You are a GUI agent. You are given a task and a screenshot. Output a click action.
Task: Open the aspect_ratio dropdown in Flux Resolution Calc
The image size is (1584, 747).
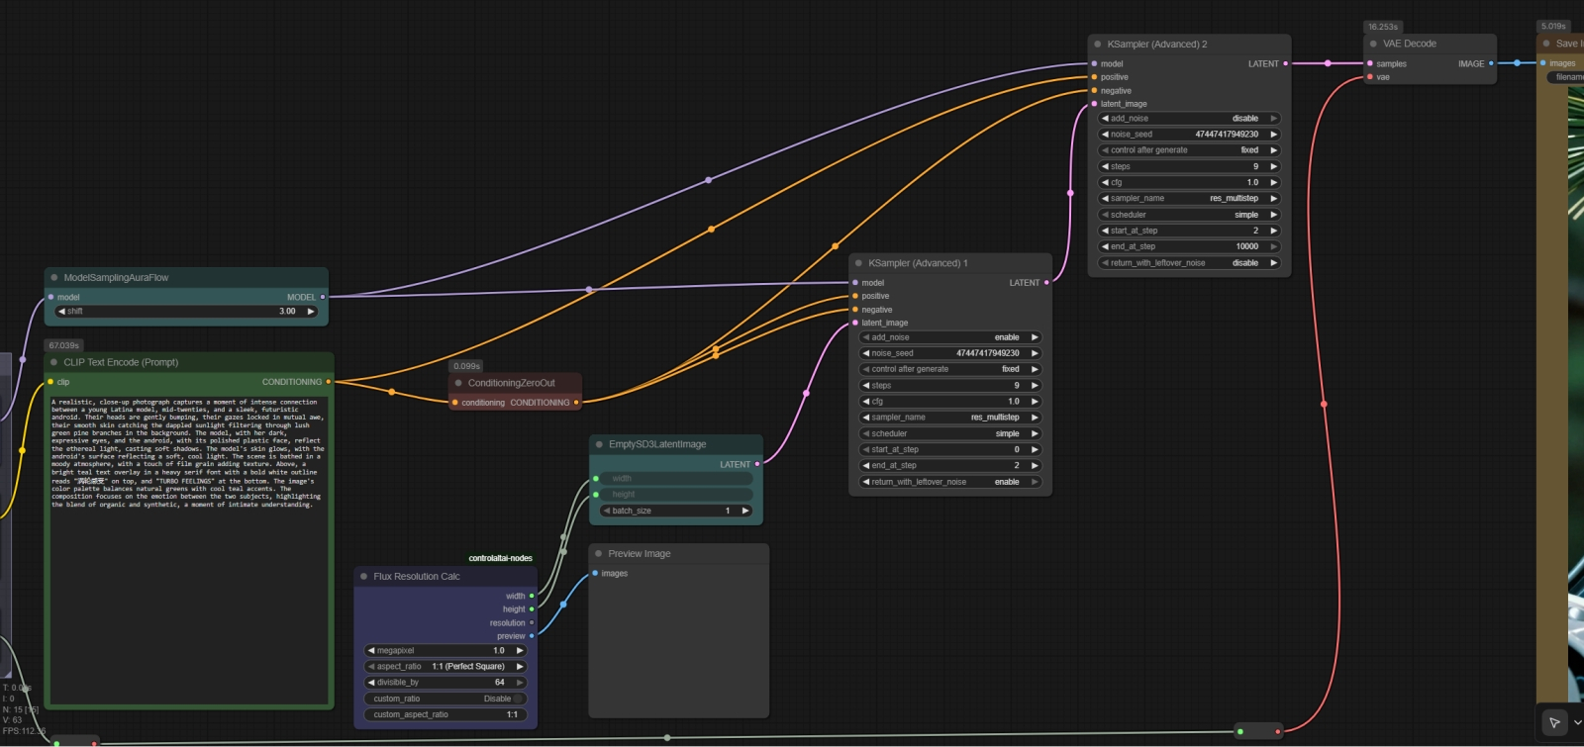click(x=445, y=667)
